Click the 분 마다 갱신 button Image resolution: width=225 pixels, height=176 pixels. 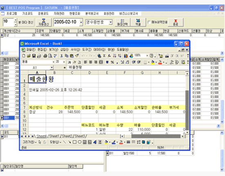click(26, 22)
